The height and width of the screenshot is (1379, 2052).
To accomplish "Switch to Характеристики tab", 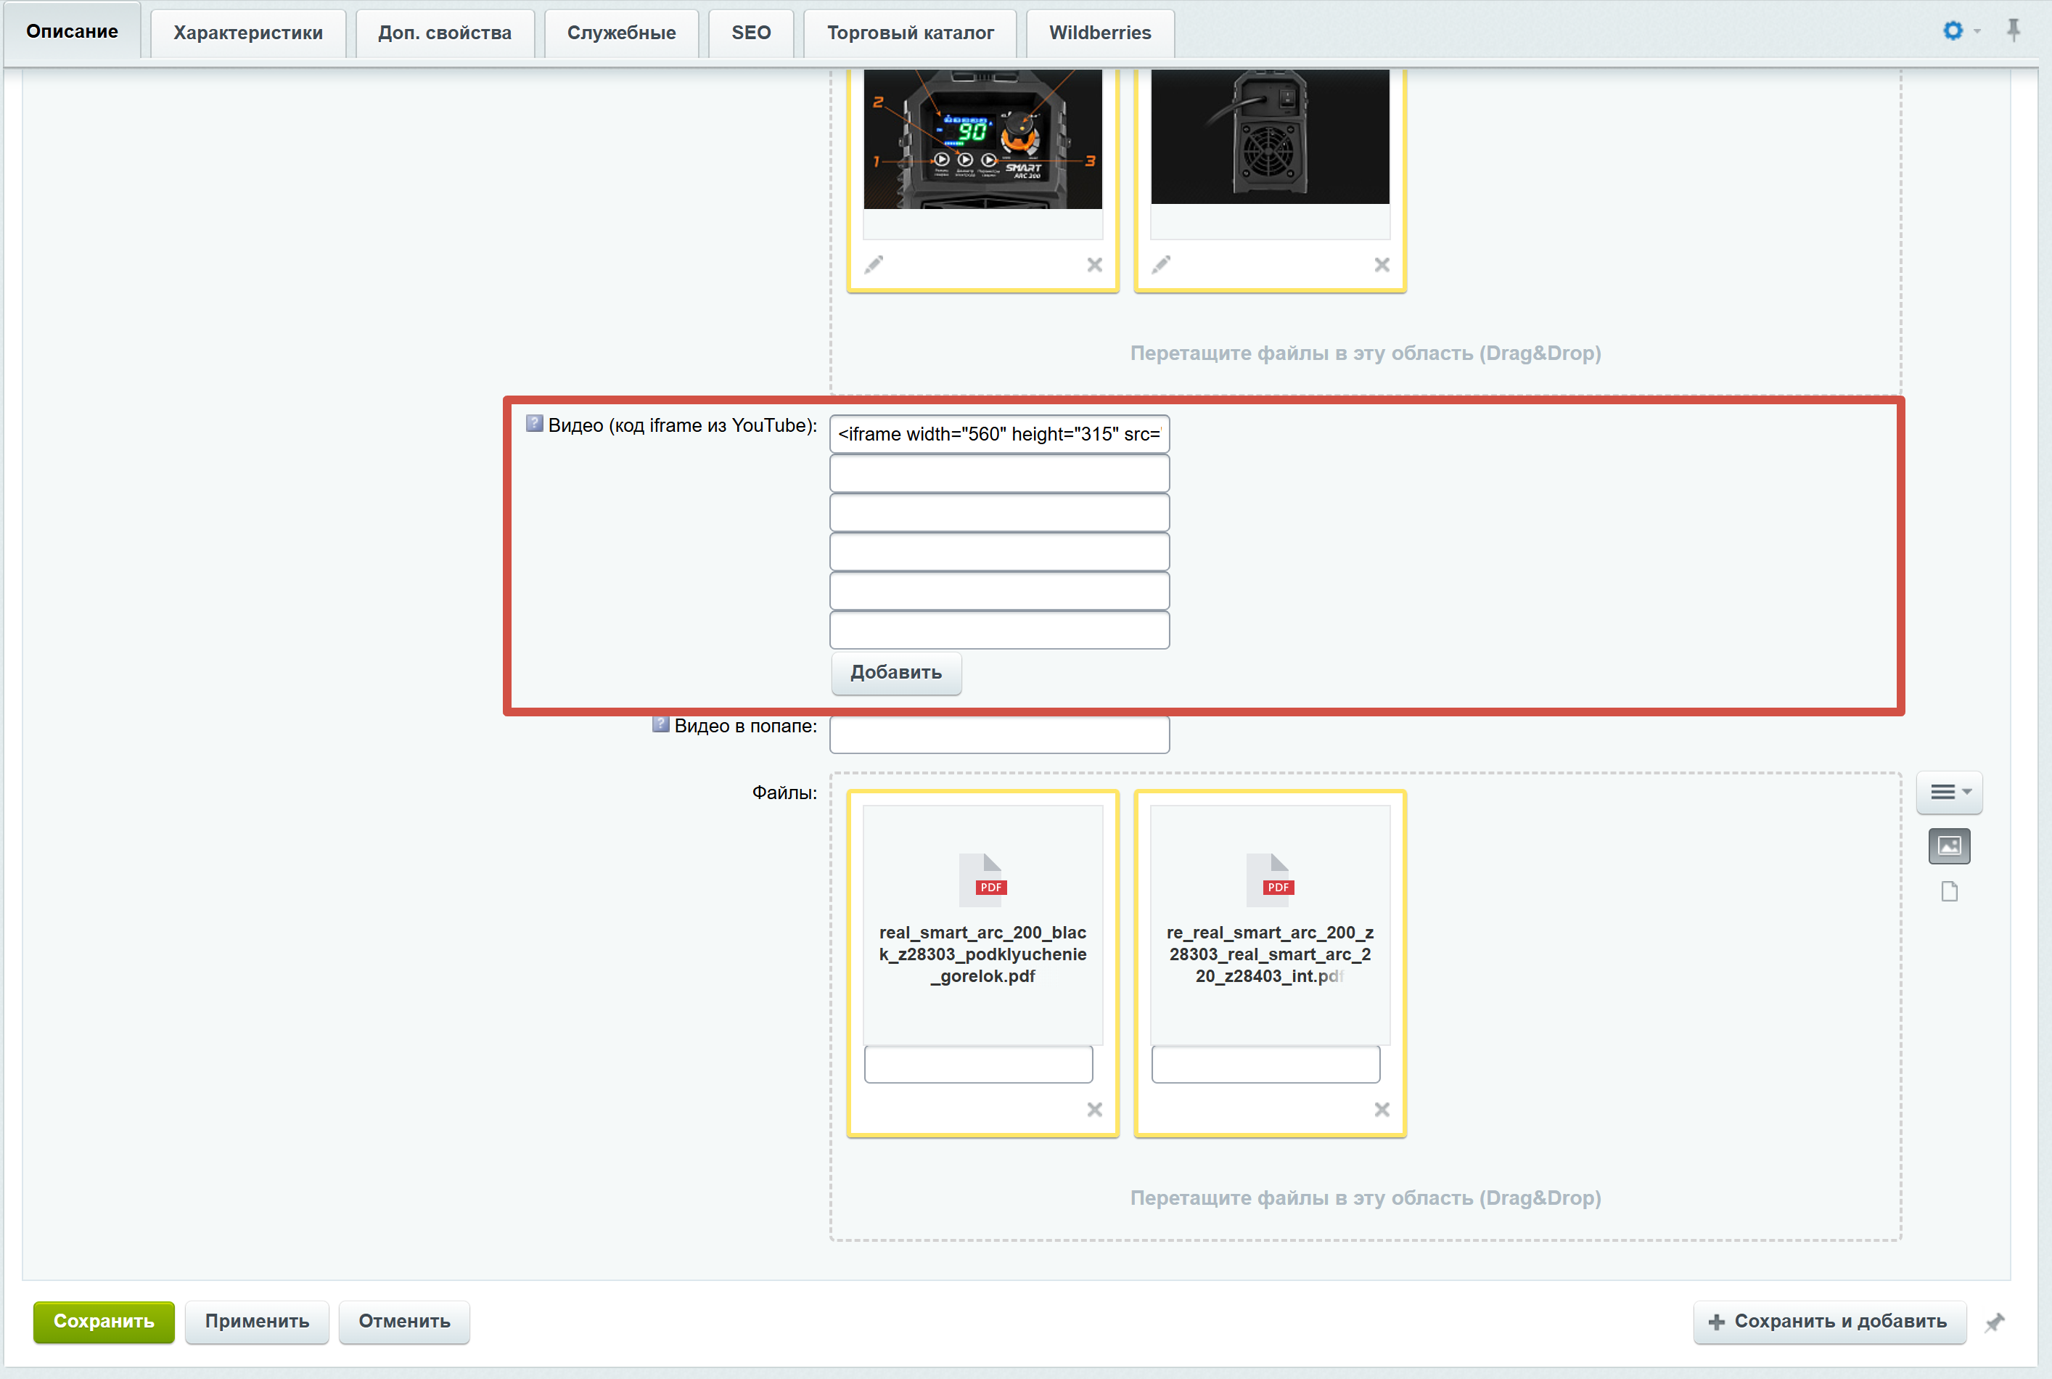I will (x=248, y=33).
